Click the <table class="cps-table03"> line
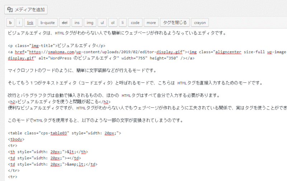 65,133
